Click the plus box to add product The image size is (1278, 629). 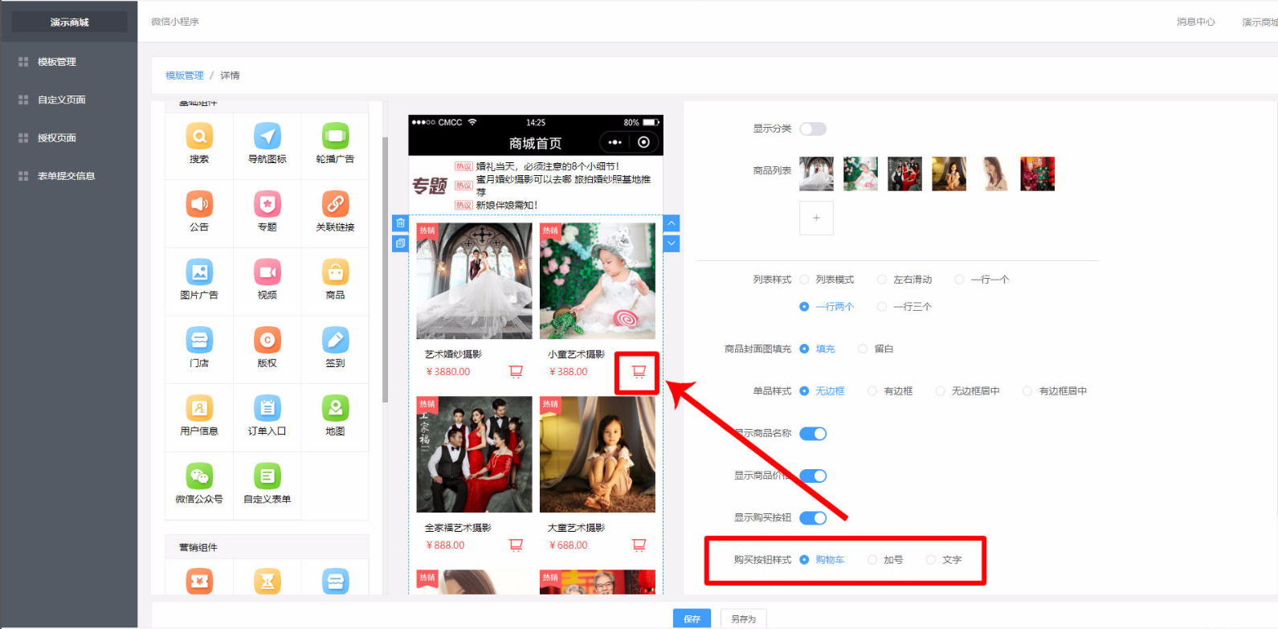click(816, 218)
